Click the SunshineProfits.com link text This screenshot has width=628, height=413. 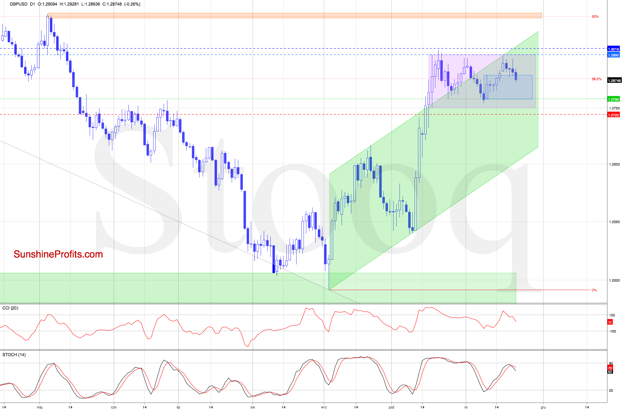coord(58,254)
